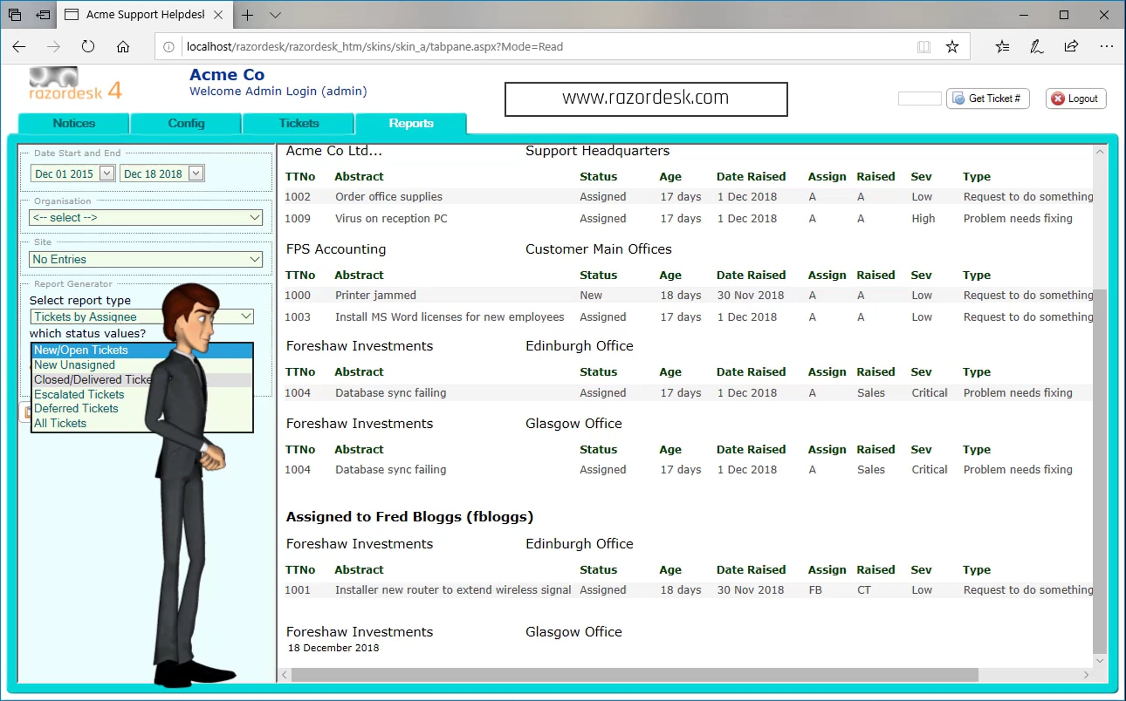Viewport: 1126px width, 701px height.
Task: Click the add notes pen icon
Action: point(1036,46)
